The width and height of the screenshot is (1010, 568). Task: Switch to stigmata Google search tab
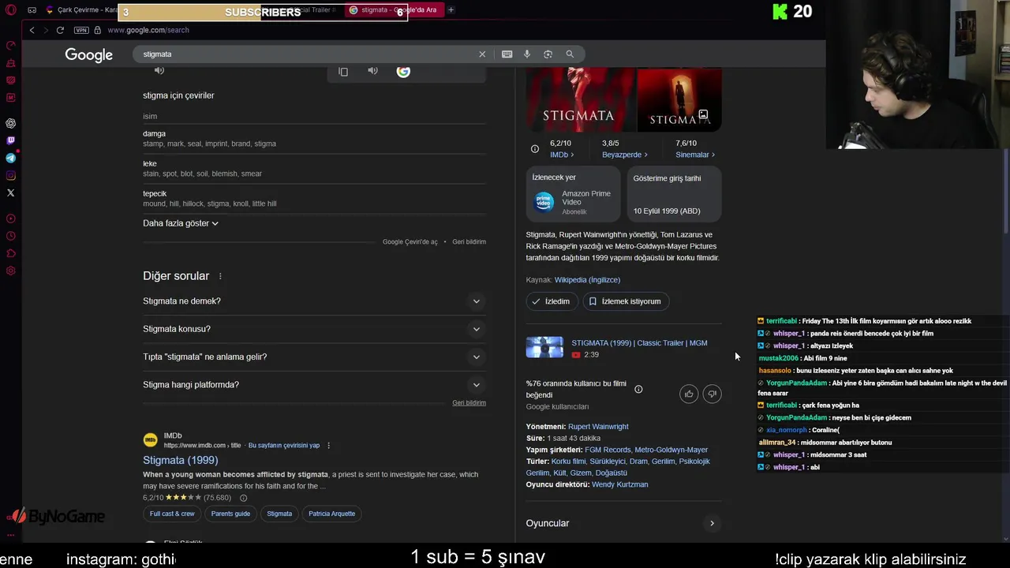pyautogui.click(x=395, y=10)
